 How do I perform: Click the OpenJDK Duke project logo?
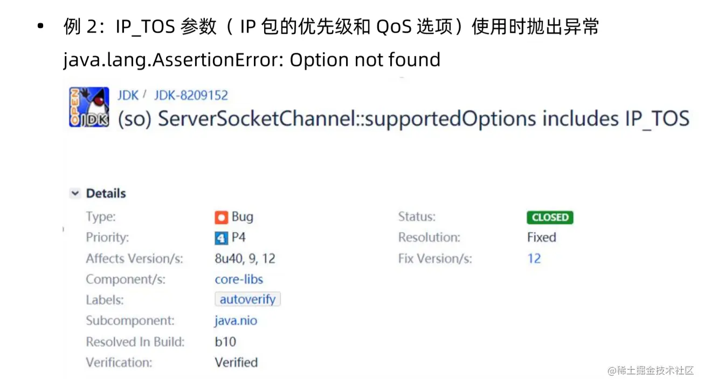[89, 107]
